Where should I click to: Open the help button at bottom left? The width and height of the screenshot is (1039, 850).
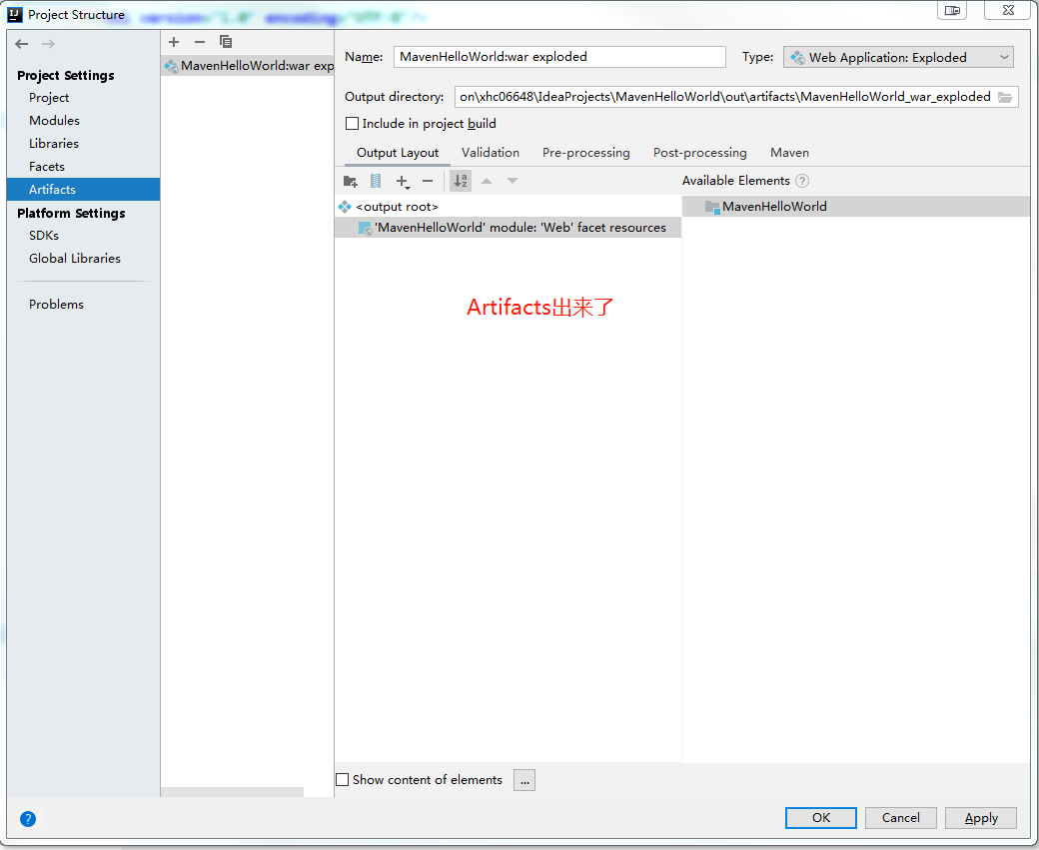tap(28, 819)
